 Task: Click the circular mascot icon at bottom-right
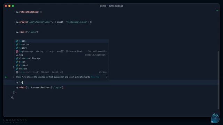pyautogui.click(x=215, y=118)
